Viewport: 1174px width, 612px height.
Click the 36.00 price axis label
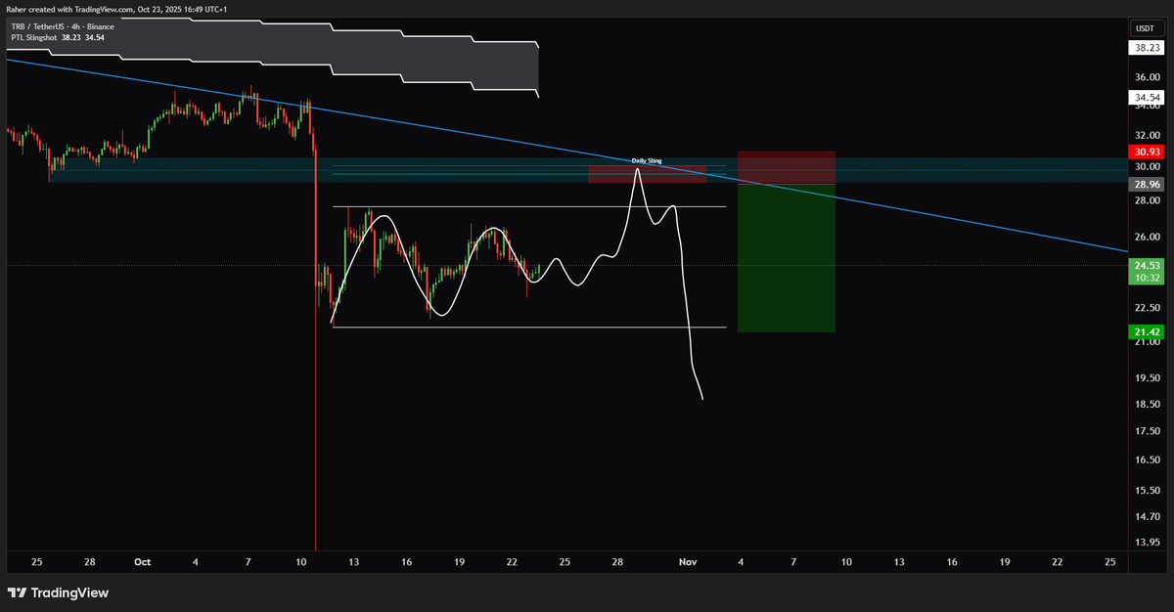(x=1147, y=77)
